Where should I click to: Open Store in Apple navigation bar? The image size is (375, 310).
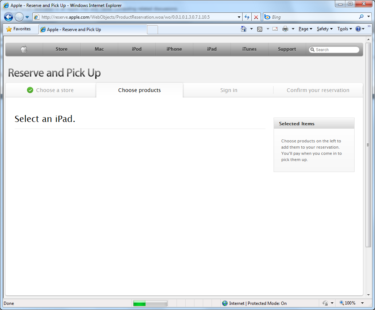pos(61,49)
